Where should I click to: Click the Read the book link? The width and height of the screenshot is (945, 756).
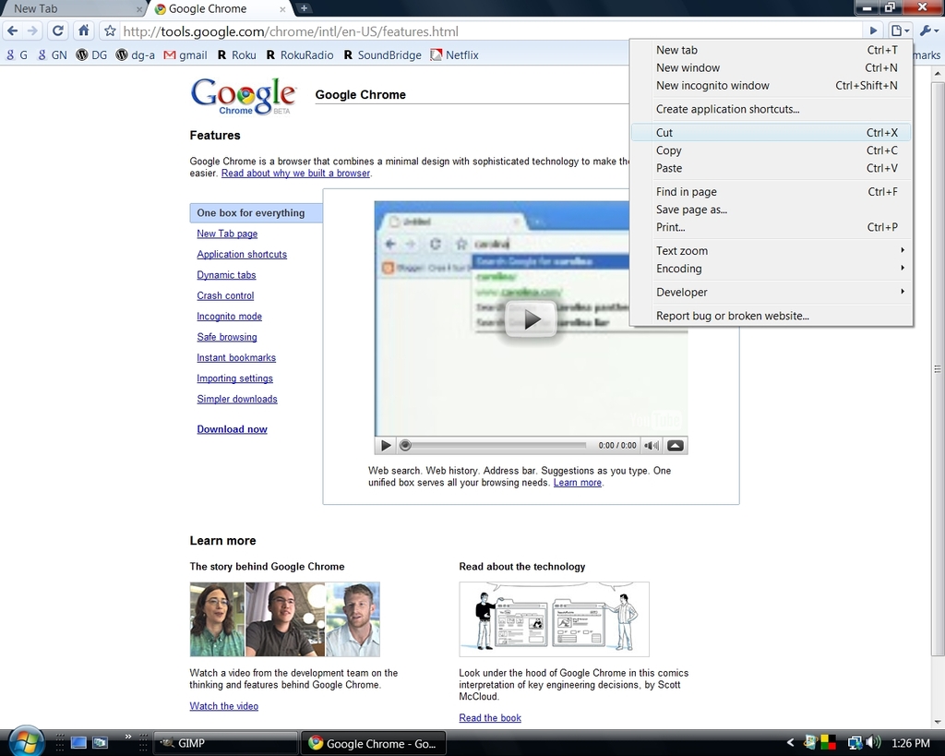[490, 718]
